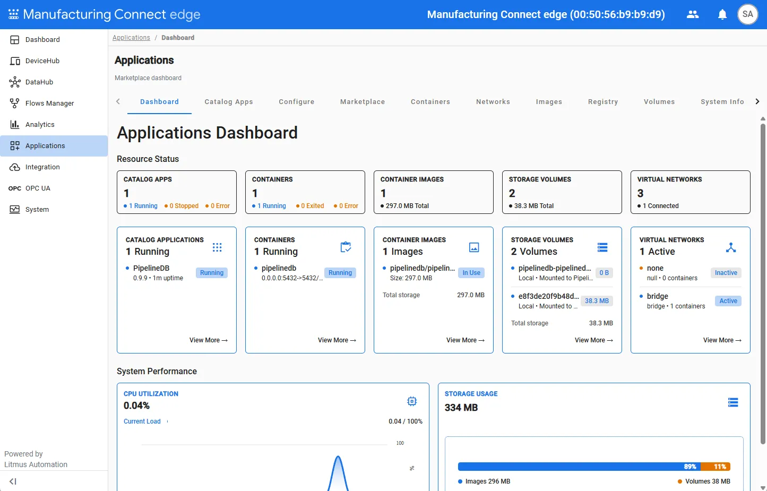Click the Containers card clipboard icon
Image resolution: width=767 pixels, height=491 pixels.
[x=346, y=247]
